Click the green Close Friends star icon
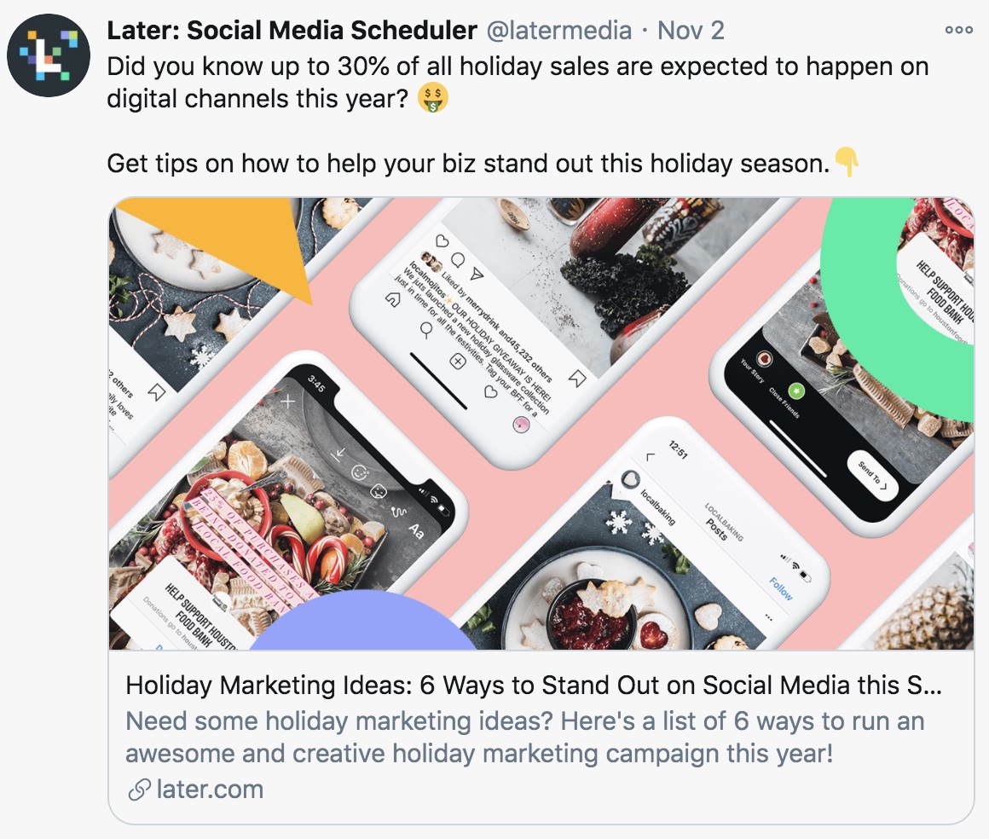This screenshot has height=839, width=989. [x=796, y=391]
